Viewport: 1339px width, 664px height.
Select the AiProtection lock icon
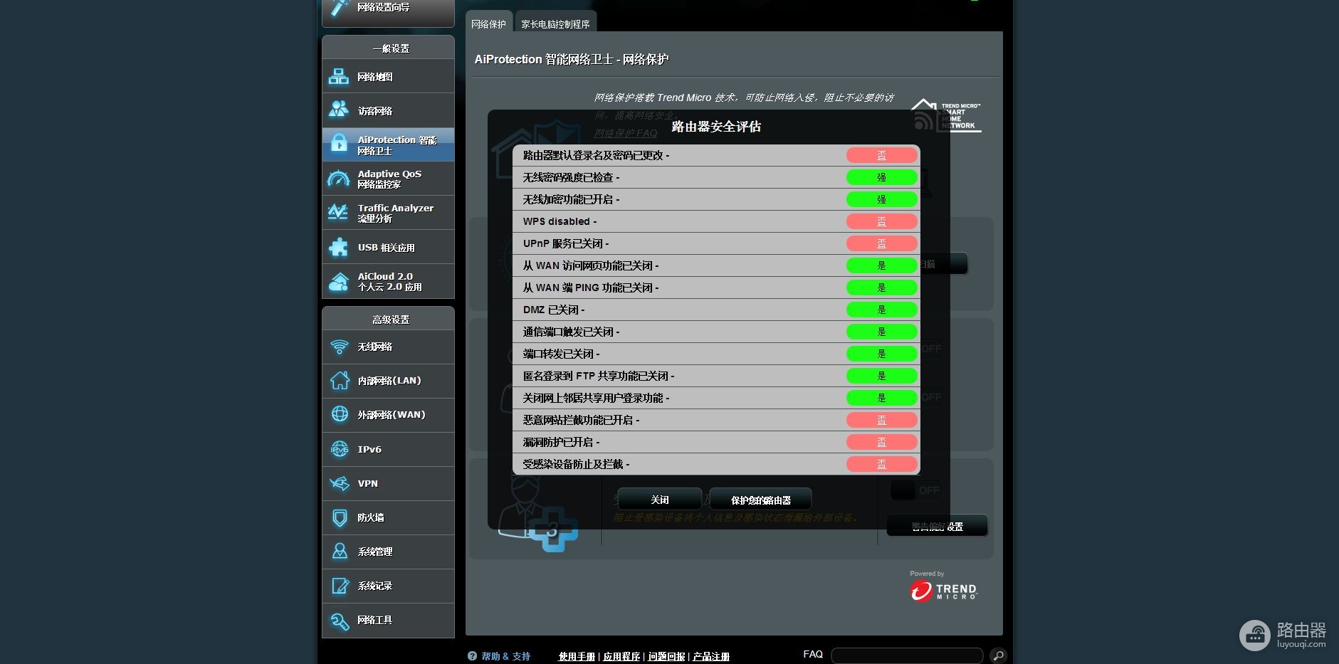tap(339, 144)
